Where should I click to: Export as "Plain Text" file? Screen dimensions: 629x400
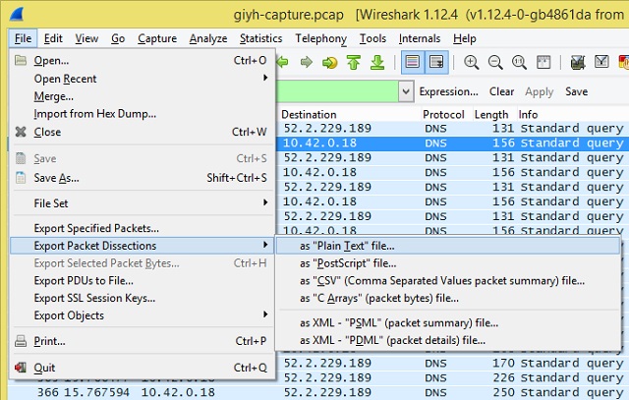448,246
